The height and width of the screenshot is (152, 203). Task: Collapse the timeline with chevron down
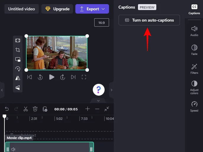98,101
